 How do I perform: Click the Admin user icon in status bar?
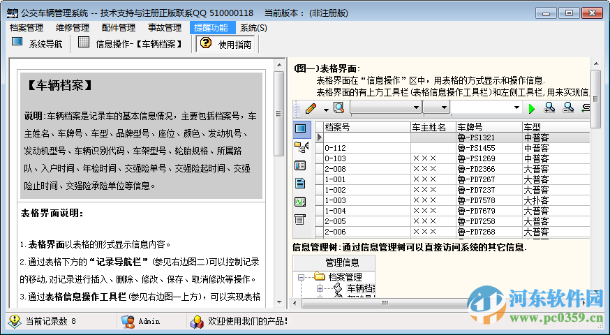pos(128,321)
